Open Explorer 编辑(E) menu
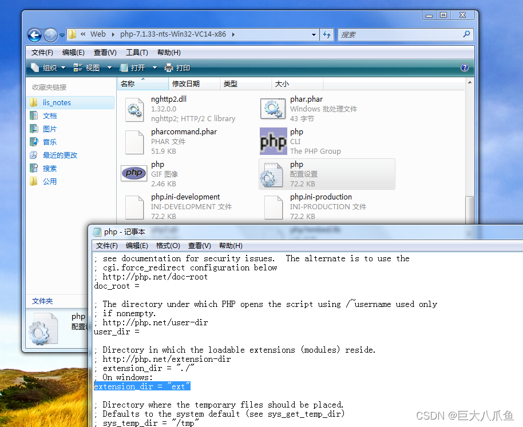 pyautogui.click(x=73, y=53)
